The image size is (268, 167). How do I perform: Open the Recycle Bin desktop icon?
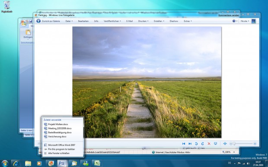(x=7, y=7)
